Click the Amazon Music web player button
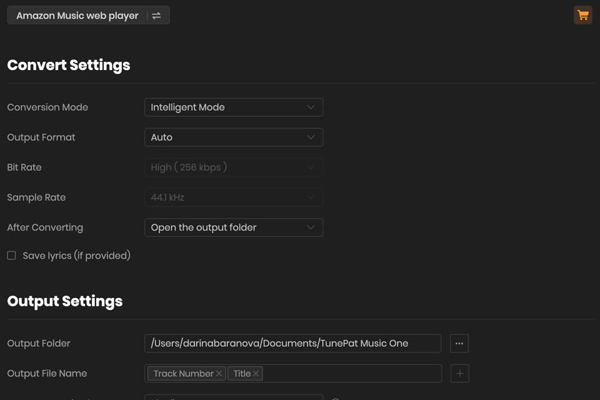 [77, 16]
